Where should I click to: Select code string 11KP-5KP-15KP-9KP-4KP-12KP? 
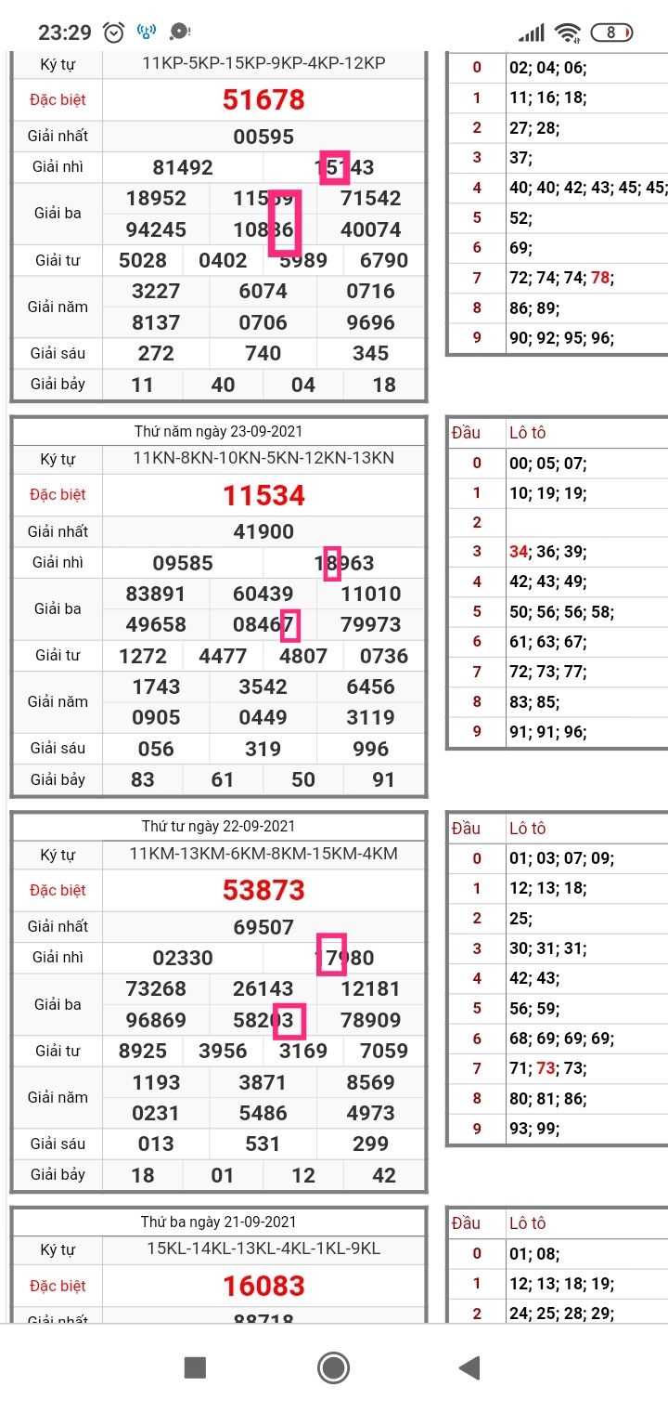tap(264, 63)
